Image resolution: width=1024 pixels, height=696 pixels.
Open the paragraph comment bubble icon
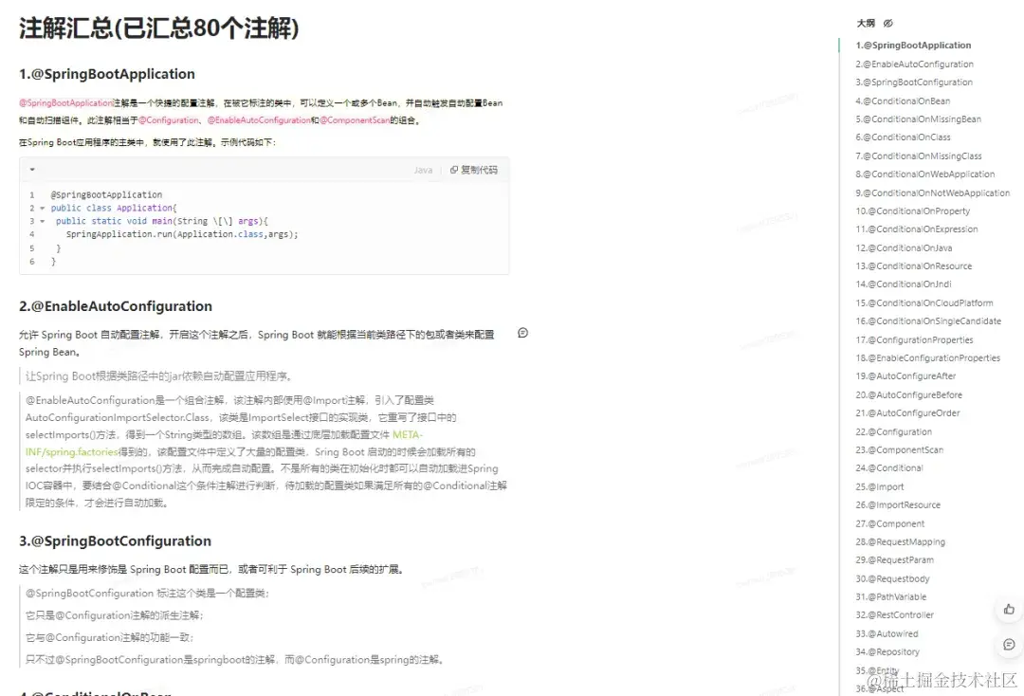coord(522,333)
